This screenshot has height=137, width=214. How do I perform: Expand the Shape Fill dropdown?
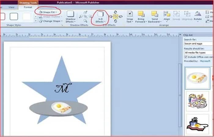[48, 12]
